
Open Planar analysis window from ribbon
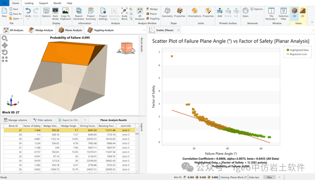(x=151, y=14)
